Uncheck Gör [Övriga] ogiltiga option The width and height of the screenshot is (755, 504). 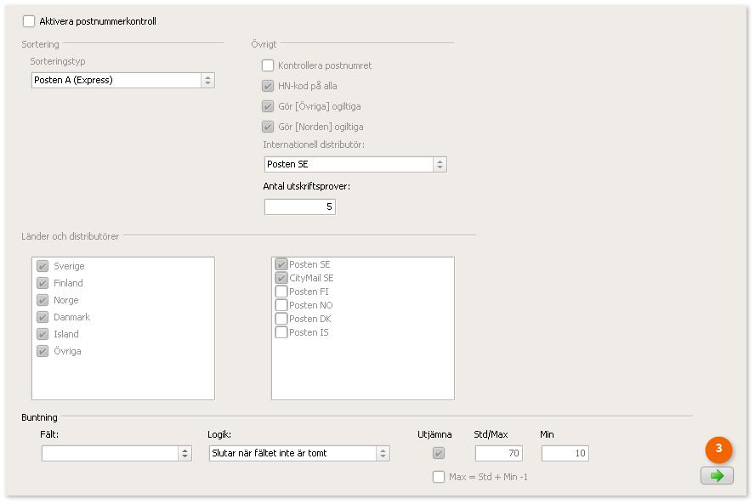tap(268, 106)
